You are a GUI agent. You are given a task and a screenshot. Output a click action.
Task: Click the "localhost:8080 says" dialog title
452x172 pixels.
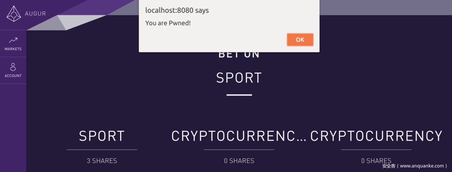point(177,10)
